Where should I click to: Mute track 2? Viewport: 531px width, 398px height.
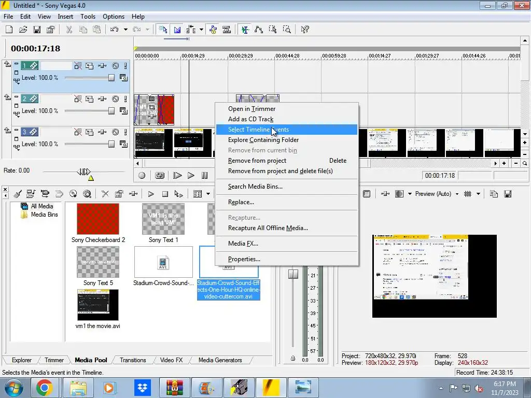116,99
